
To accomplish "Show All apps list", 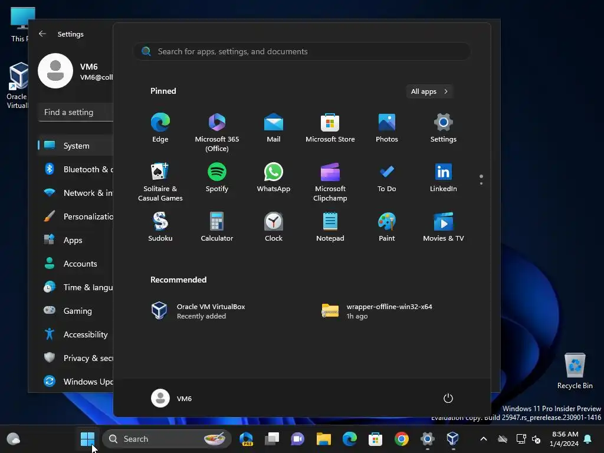I will [x=429, y=91].
